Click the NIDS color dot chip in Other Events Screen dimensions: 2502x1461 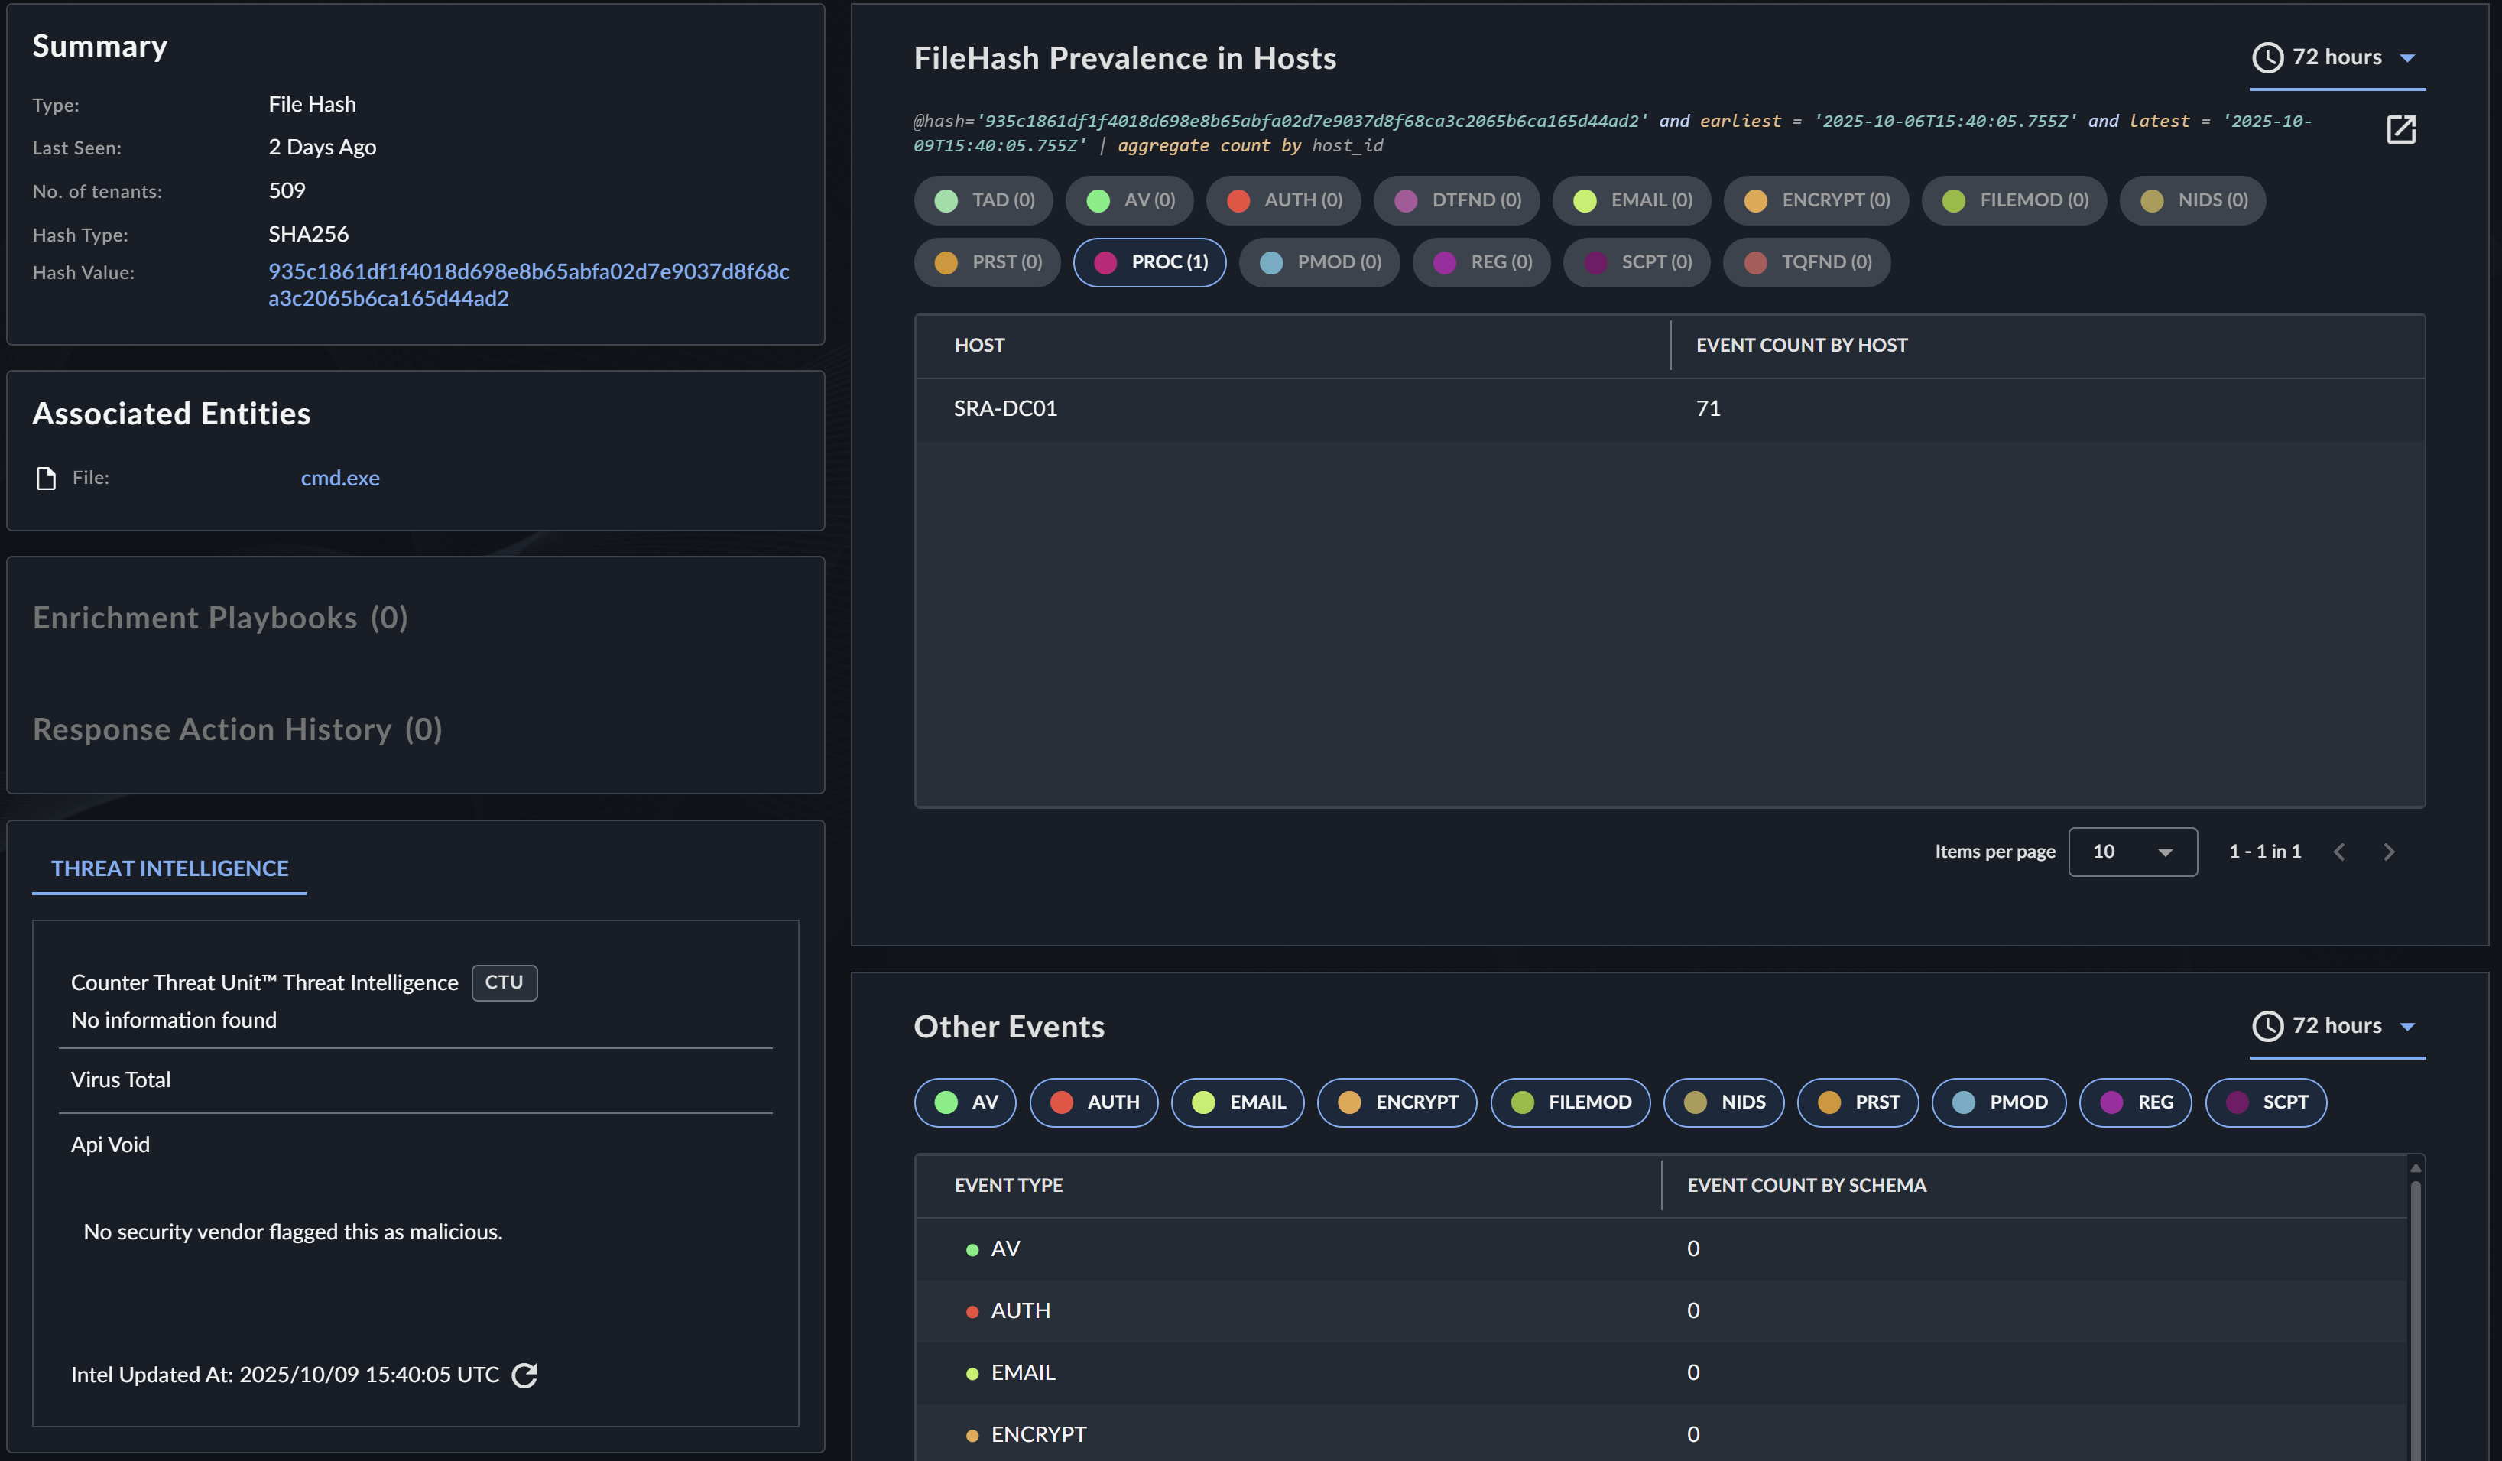[x=1695, y=1102]
